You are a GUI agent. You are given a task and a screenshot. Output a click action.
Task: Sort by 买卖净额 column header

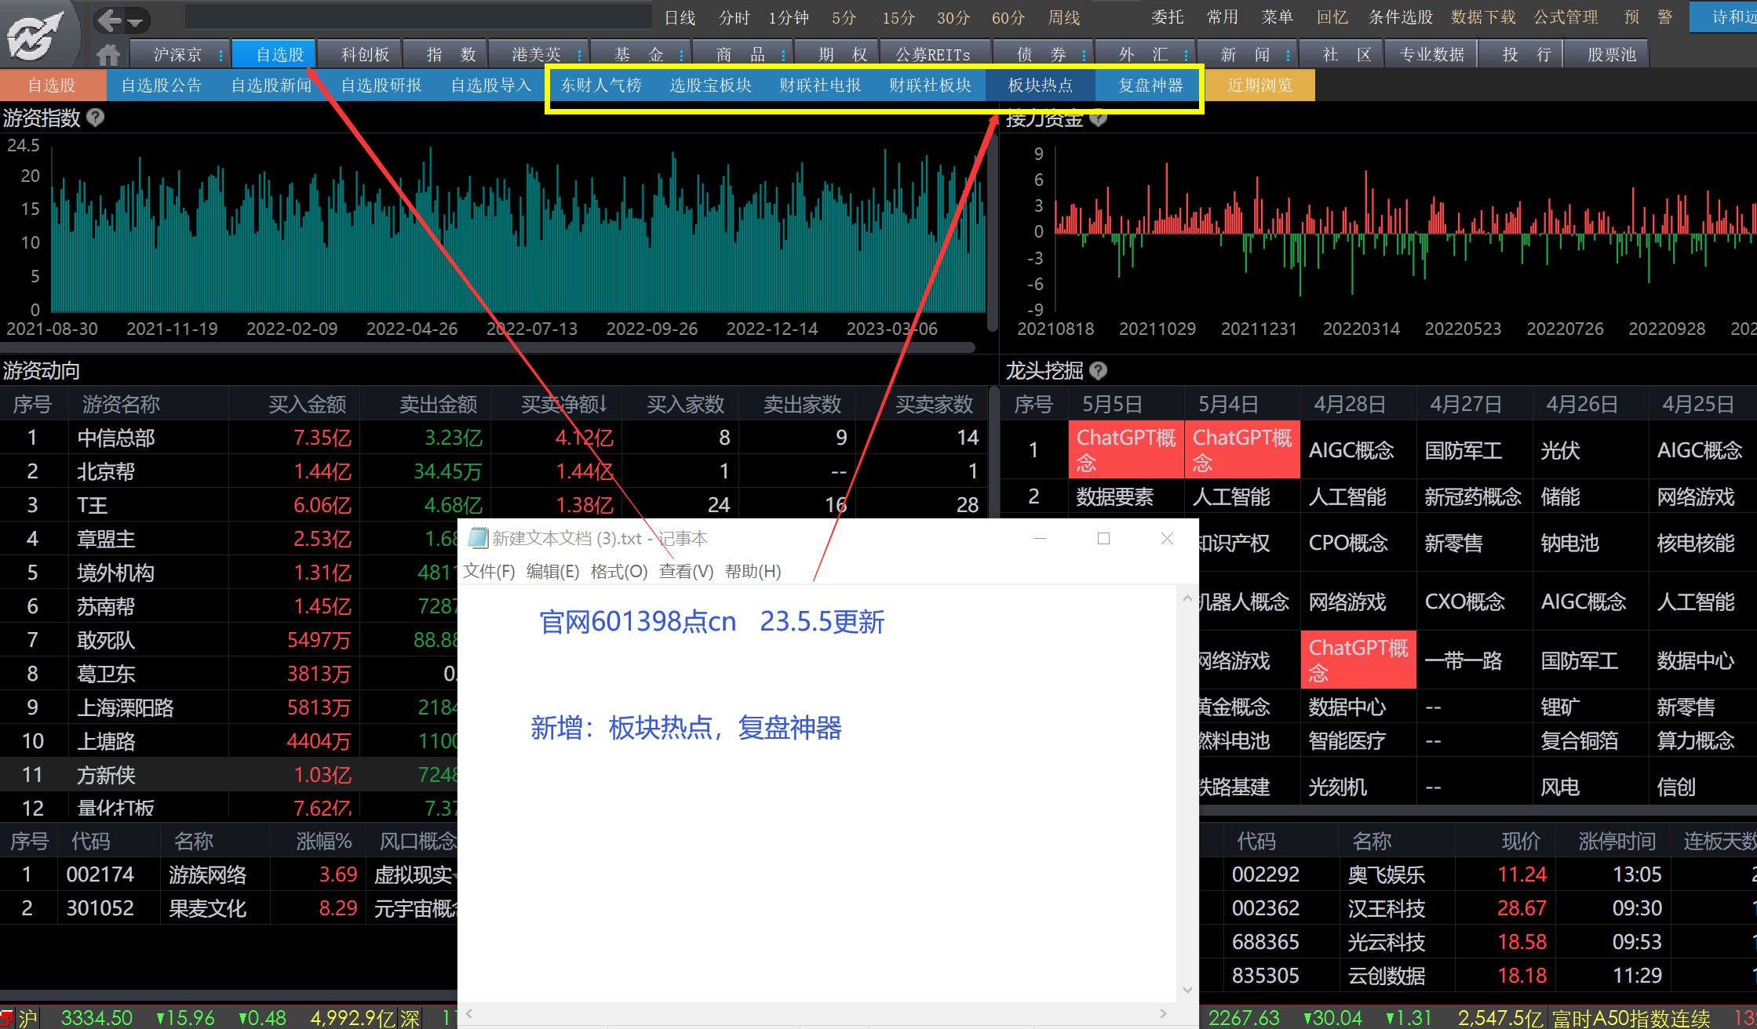pos(564,405)
